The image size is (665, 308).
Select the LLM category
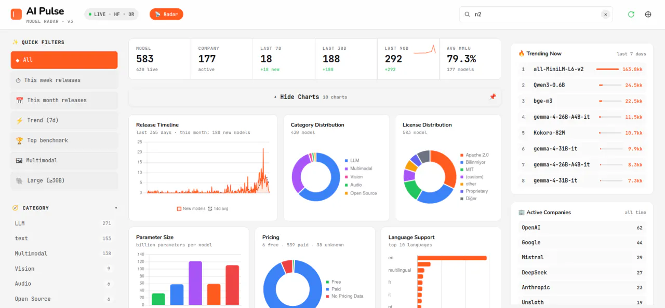point(64,223)
